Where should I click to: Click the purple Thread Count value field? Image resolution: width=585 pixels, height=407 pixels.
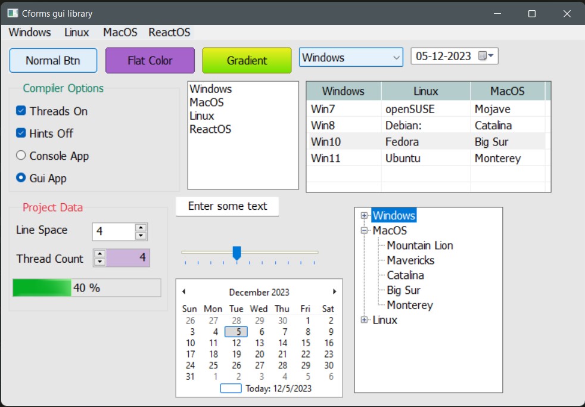click(x=128, y=258)
